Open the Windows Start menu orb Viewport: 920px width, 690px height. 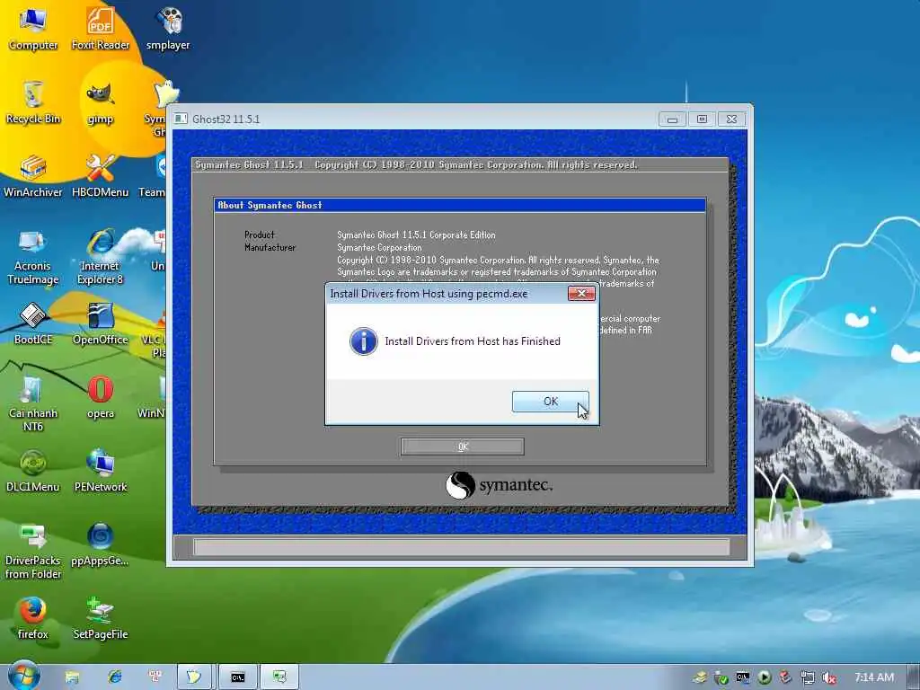24,676
